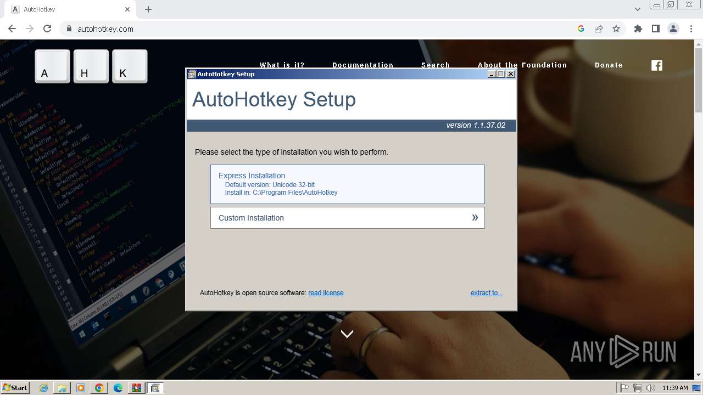Toggle Chrome side panel
This screenshot has height=395, width=703.
[x=656, y=29]
